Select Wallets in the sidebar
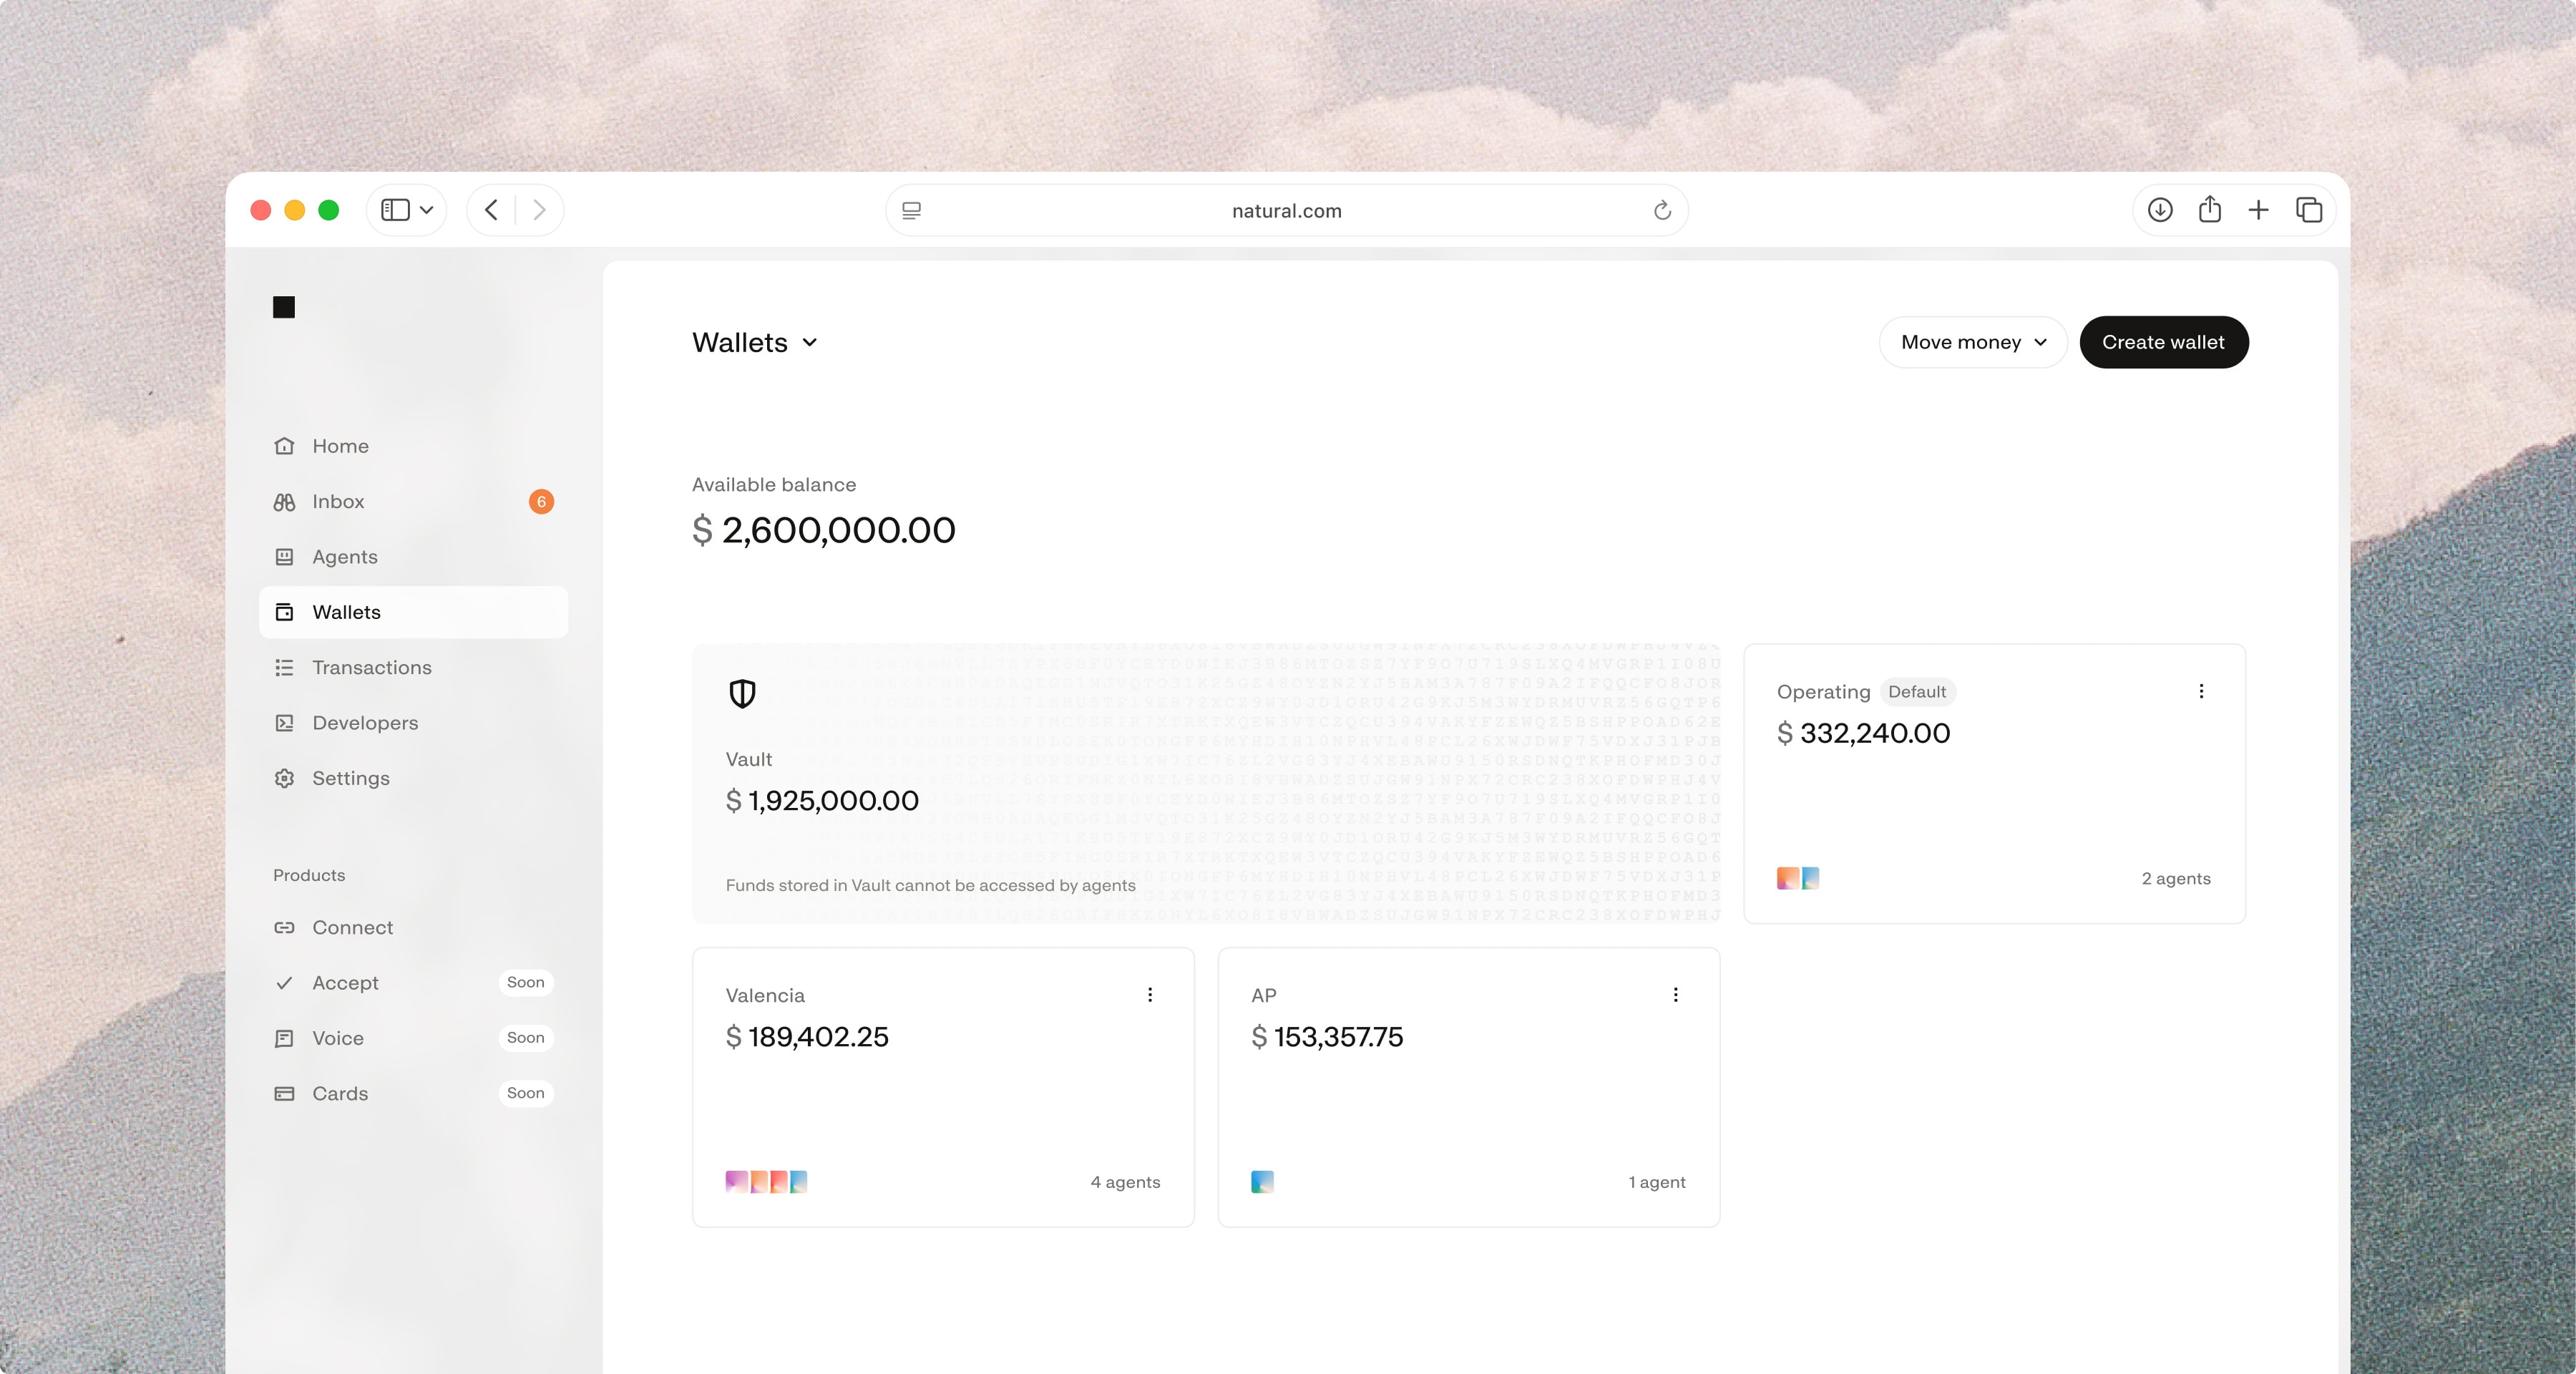This screenshot has width=2576, height=1374. 413,612
